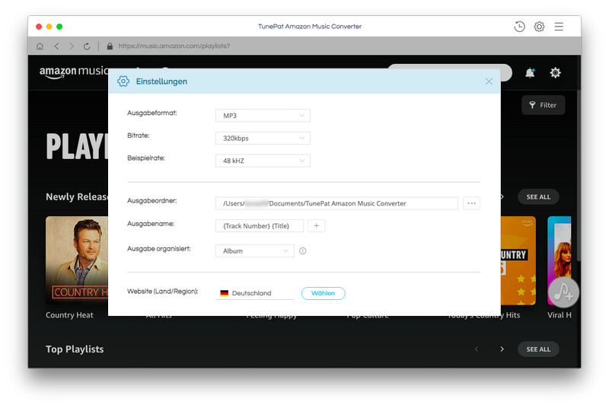Image resolution: width=609 pixels, height=408 pixels.
Task: Click the Top Playlists heading
Action: point(75,349)
